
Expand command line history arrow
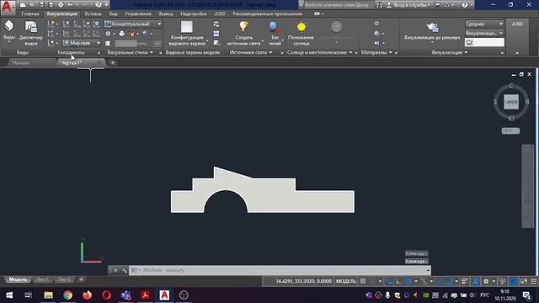tap(428, 270)
